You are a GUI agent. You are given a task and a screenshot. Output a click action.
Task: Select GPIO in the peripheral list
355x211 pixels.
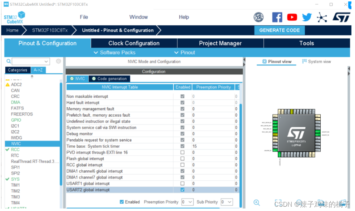tap(16, 120)
